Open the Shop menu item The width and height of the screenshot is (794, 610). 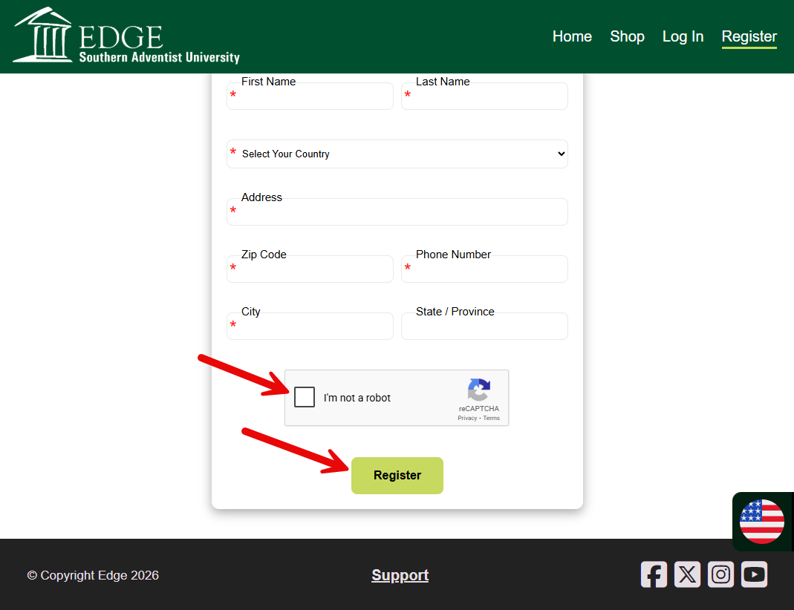coord(627,36)
